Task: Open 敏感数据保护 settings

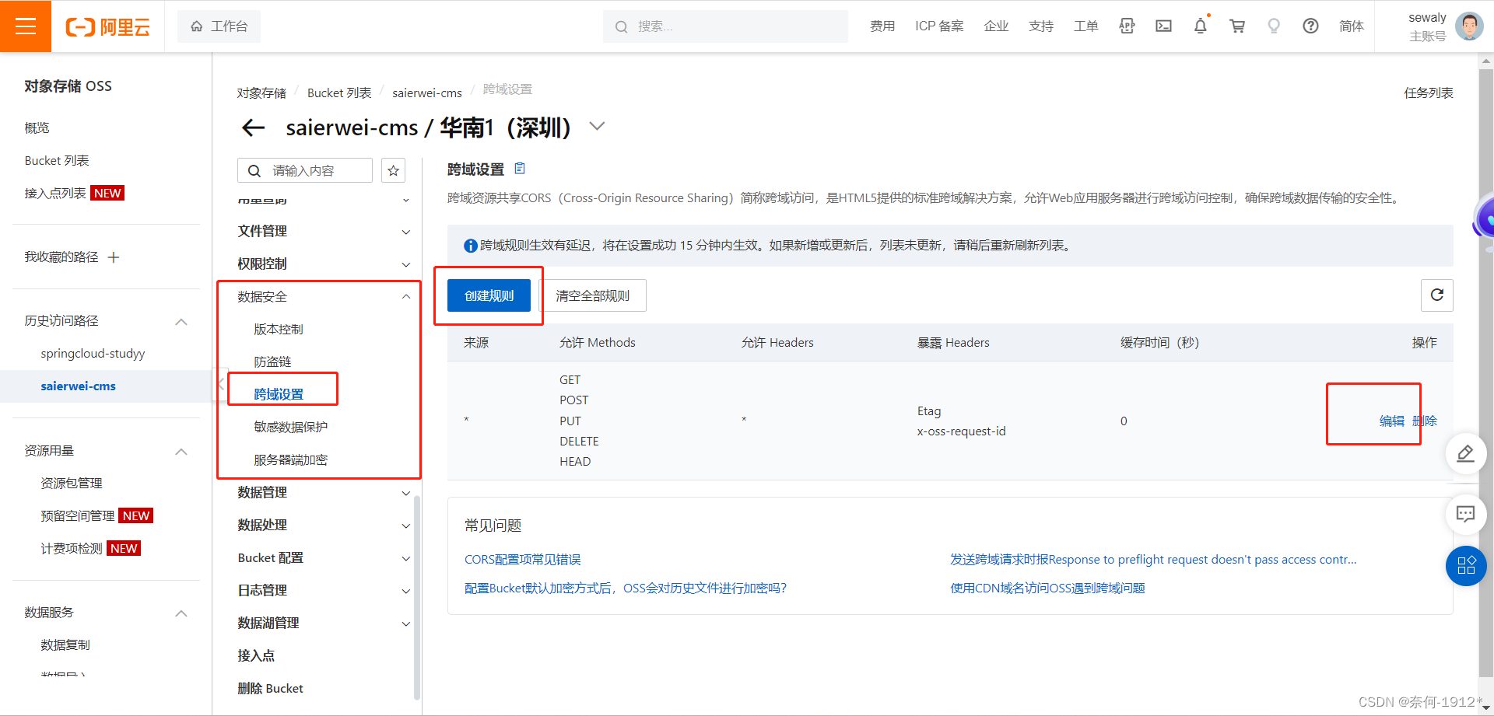Action: point(291,428)
